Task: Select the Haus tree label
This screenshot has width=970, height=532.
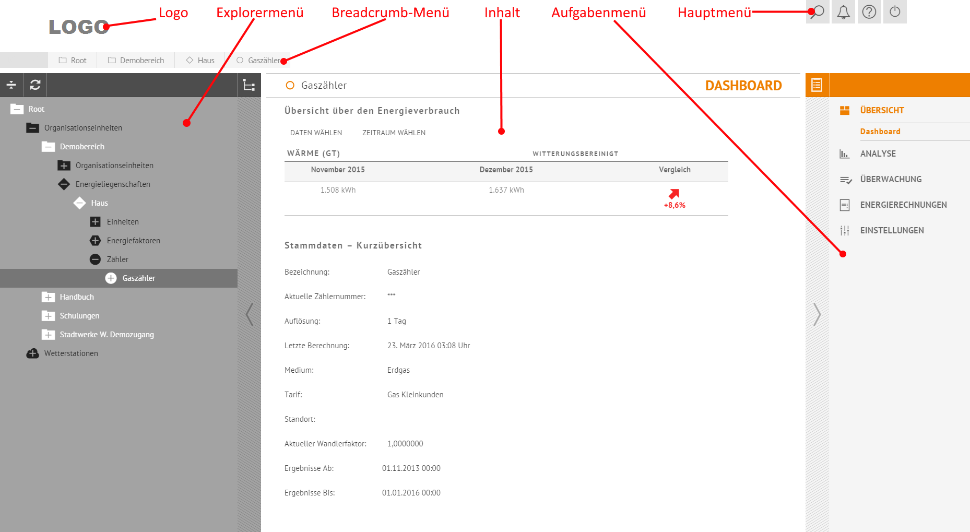Action: coord(99,203)
